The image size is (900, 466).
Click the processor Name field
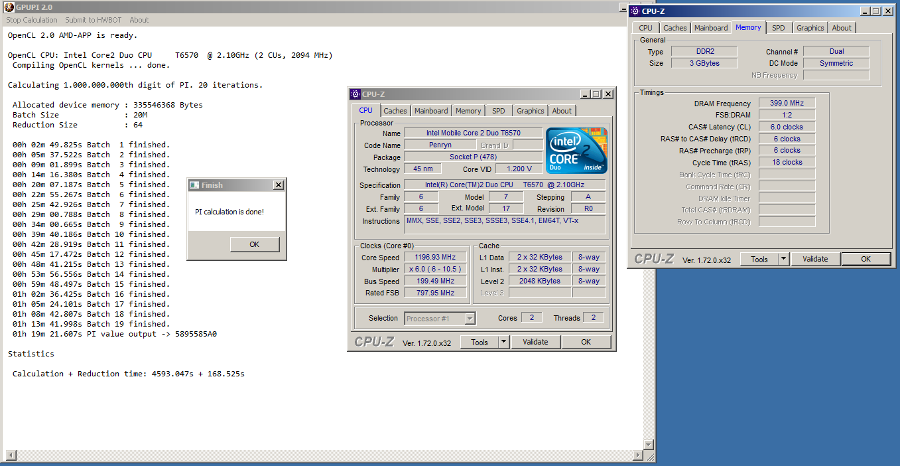tap(473, 133)
